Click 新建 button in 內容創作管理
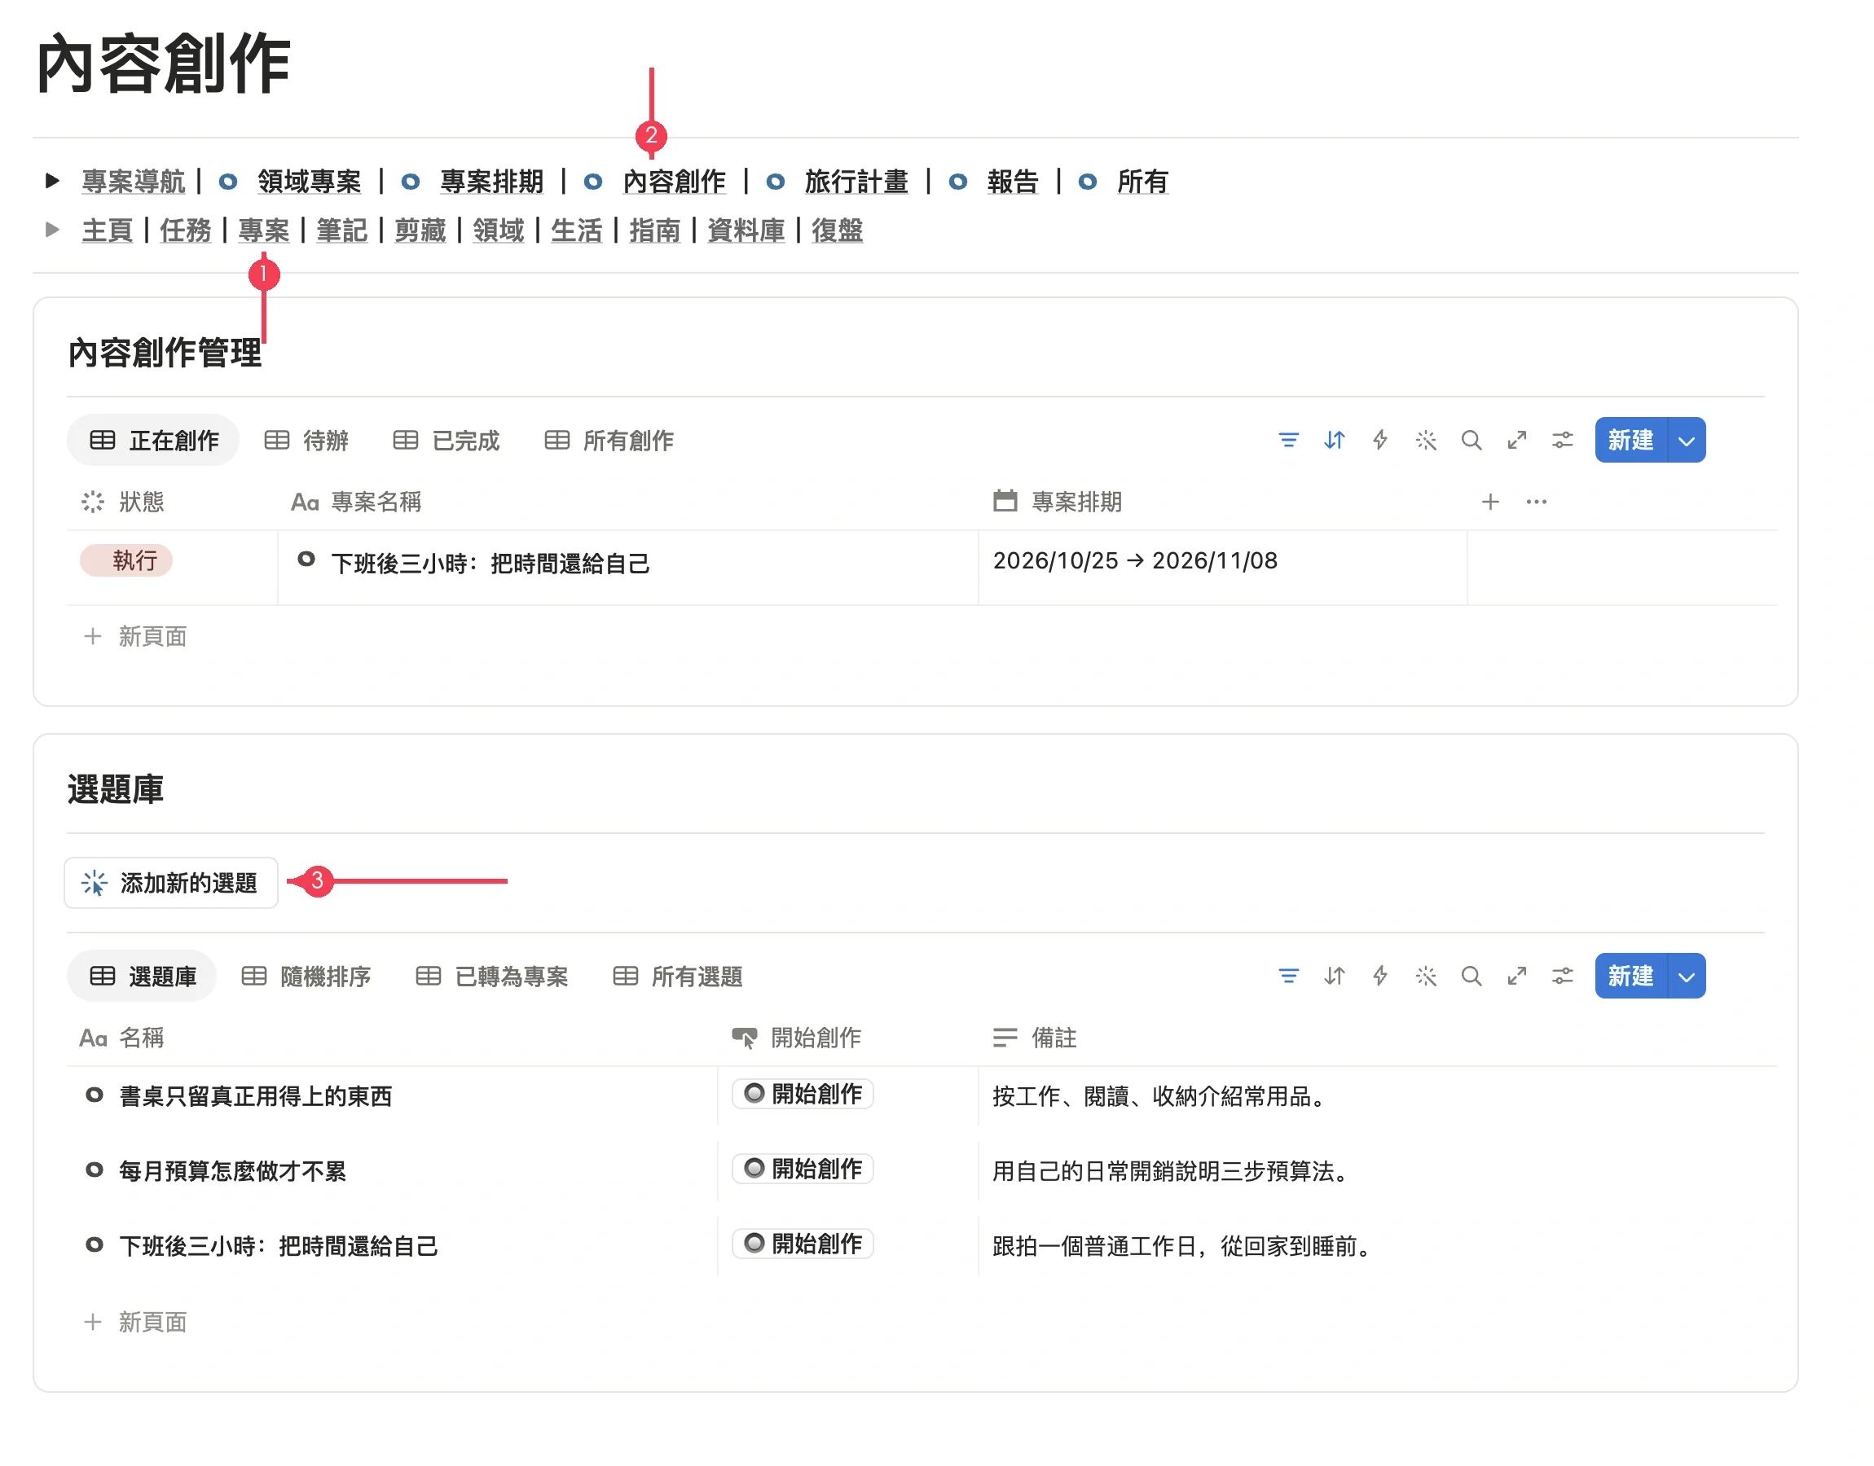The width and height of the screenshot is (1874, 1466). pyautogui.click(x=1631, y=441)
